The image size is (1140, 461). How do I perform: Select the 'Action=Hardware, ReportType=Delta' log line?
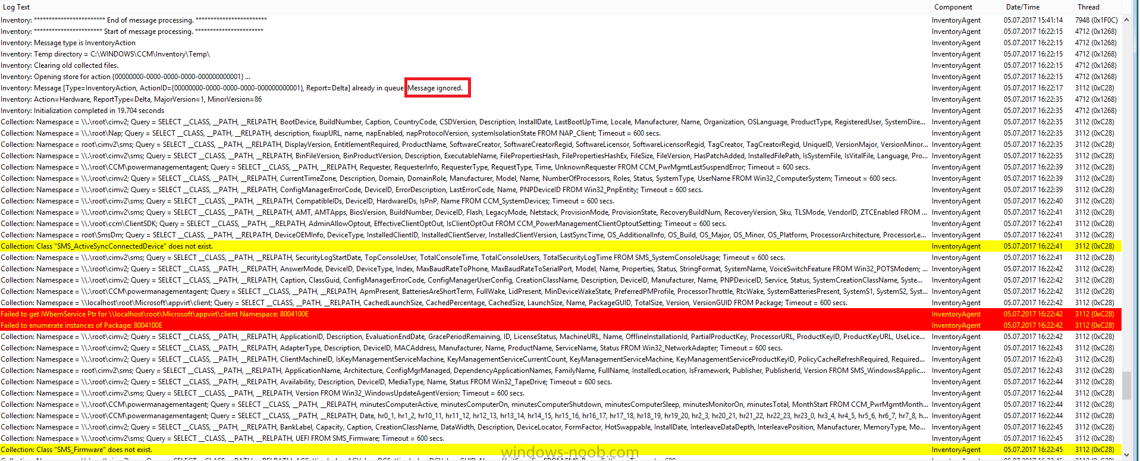coord(131,99)
